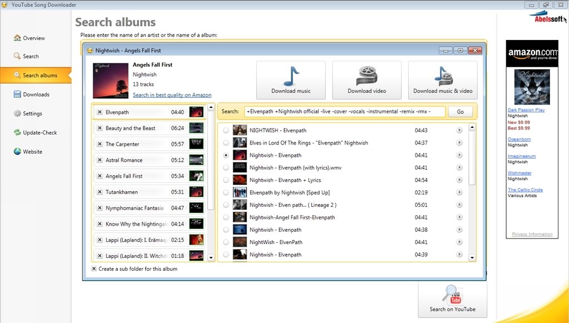Play preview of NightWish - ElvenPath 04:41
Viewport: 569px width, 323px height.
[x=459, y=242]
